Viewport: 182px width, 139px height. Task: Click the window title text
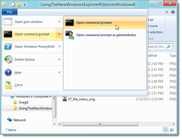pyautogui.click(x=88, y=5)
